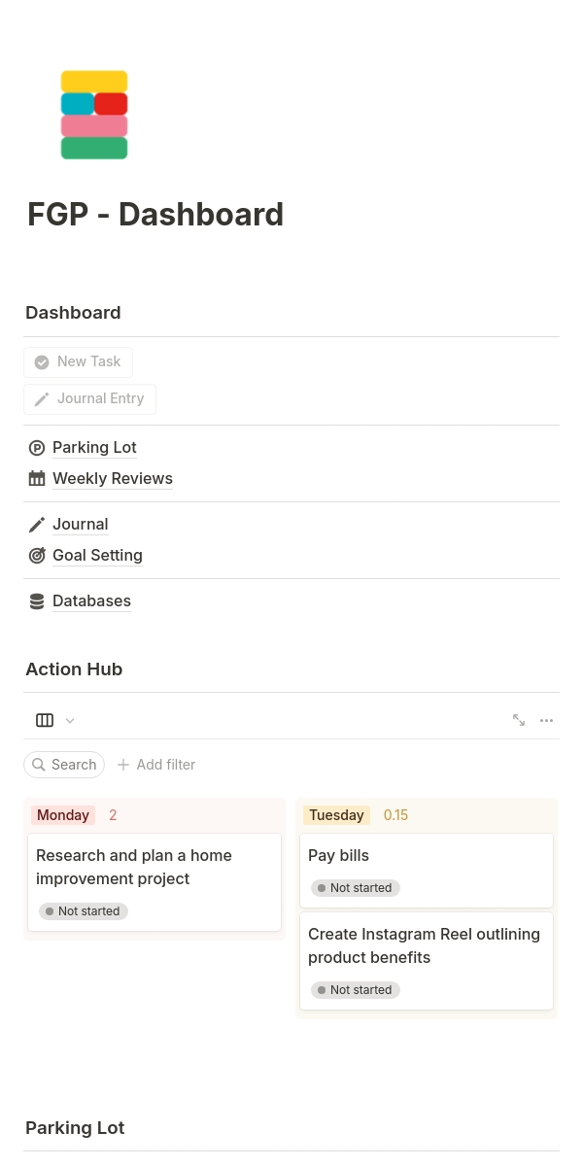Image resolution: width=583 pixels, height=1166 pixels.
Task: Click the Databases stack icon
Action: (x=37, y=601)
